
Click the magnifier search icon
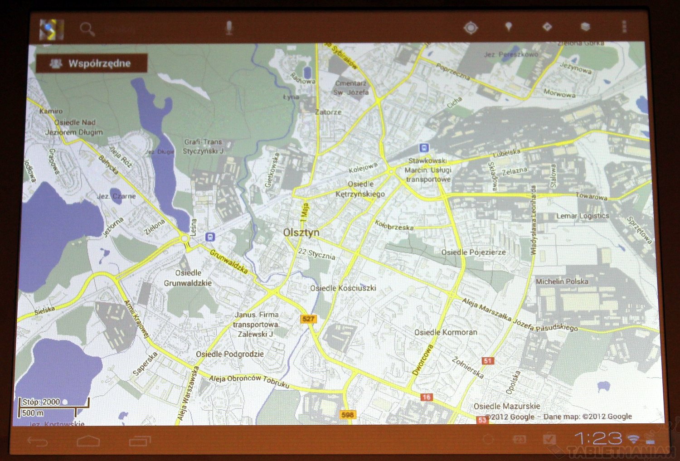87,29
